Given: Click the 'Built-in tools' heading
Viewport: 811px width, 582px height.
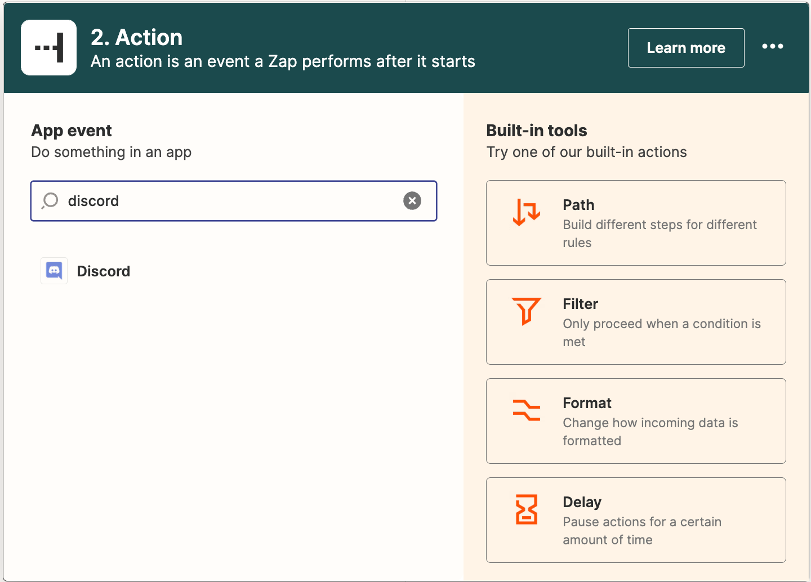Looking at the screenshot, I should tap(537, 131).
